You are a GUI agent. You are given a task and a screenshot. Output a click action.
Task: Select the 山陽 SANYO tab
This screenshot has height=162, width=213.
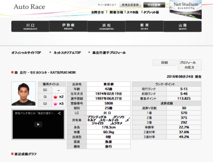(x=182, y=26)
